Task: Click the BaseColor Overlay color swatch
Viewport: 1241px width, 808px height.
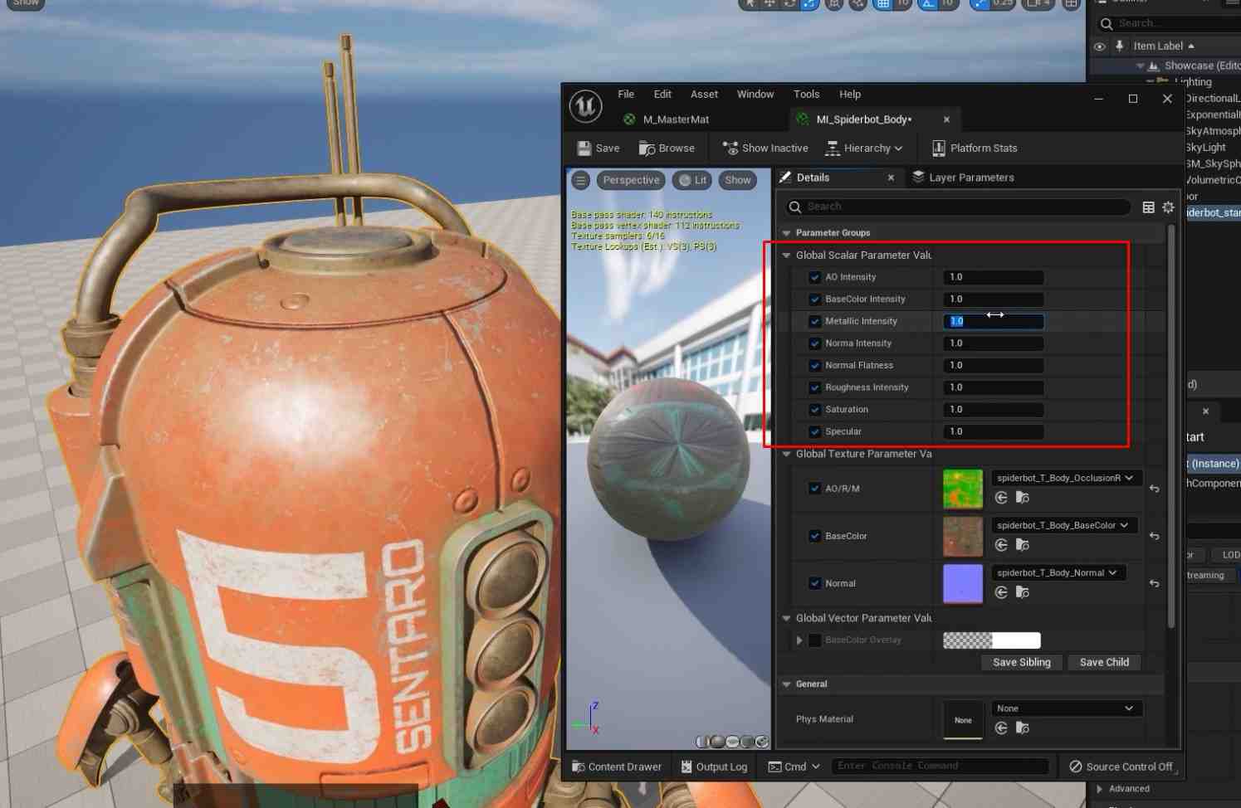Action: click(x=991, y=640)
